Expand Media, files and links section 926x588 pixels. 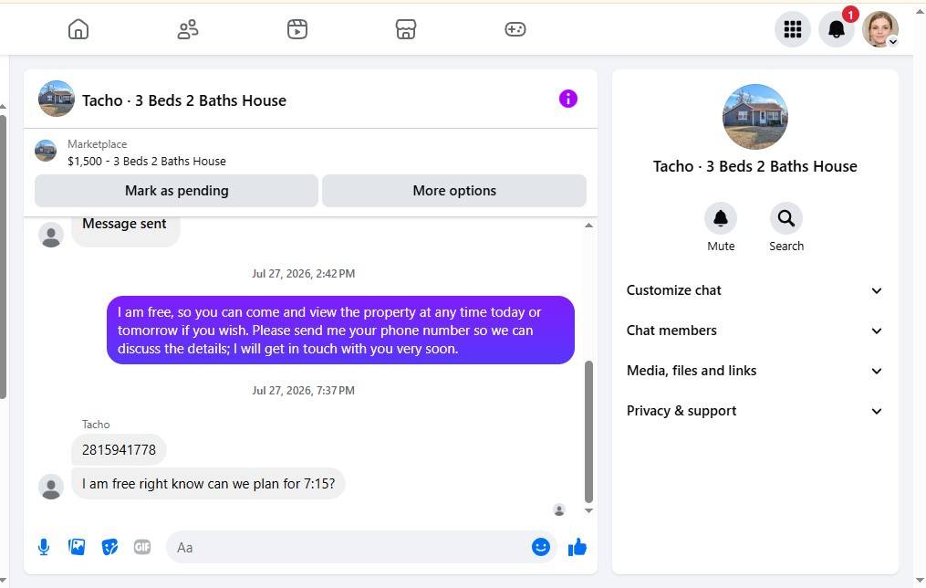coord(754,371)
